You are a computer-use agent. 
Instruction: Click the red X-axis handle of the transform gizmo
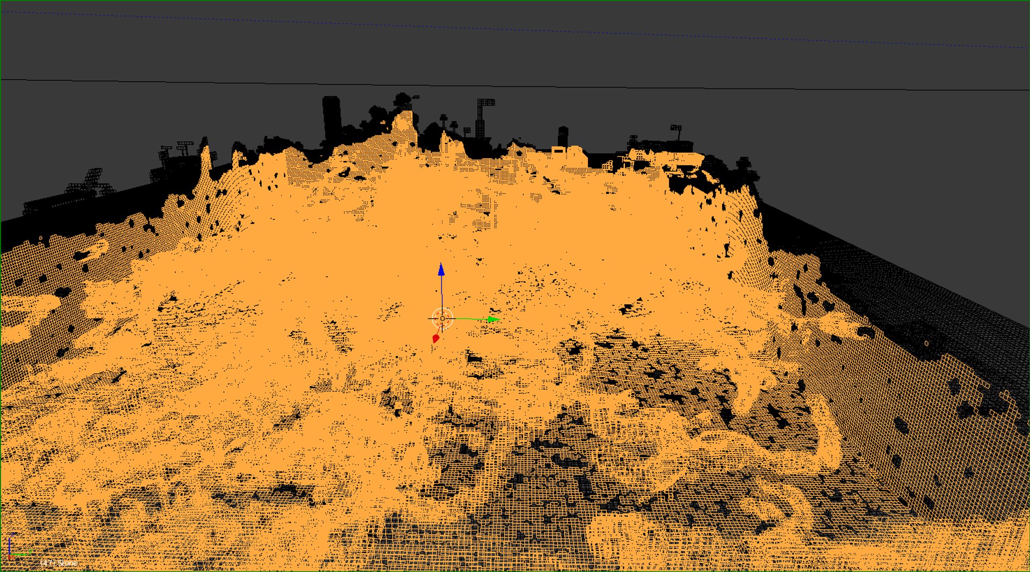click(x=436, y=339)
